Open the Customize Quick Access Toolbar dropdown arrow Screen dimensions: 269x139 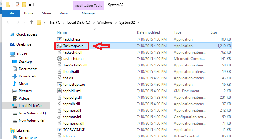[x=30, y=5]
